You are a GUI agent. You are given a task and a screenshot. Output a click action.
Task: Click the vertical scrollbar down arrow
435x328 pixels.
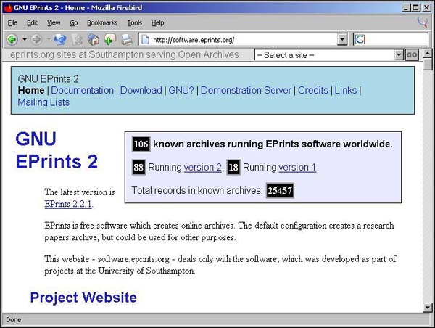(428, 308)
